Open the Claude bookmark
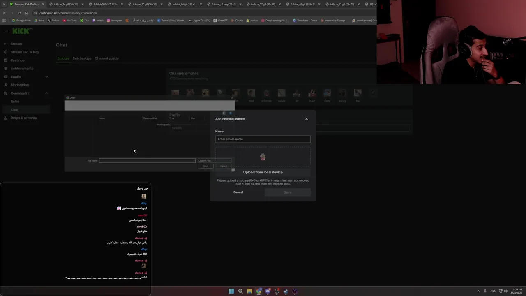 pos(237,21)
